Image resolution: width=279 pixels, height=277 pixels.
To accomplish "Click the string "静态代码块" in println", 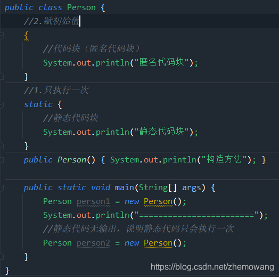I will click(161, 132).
